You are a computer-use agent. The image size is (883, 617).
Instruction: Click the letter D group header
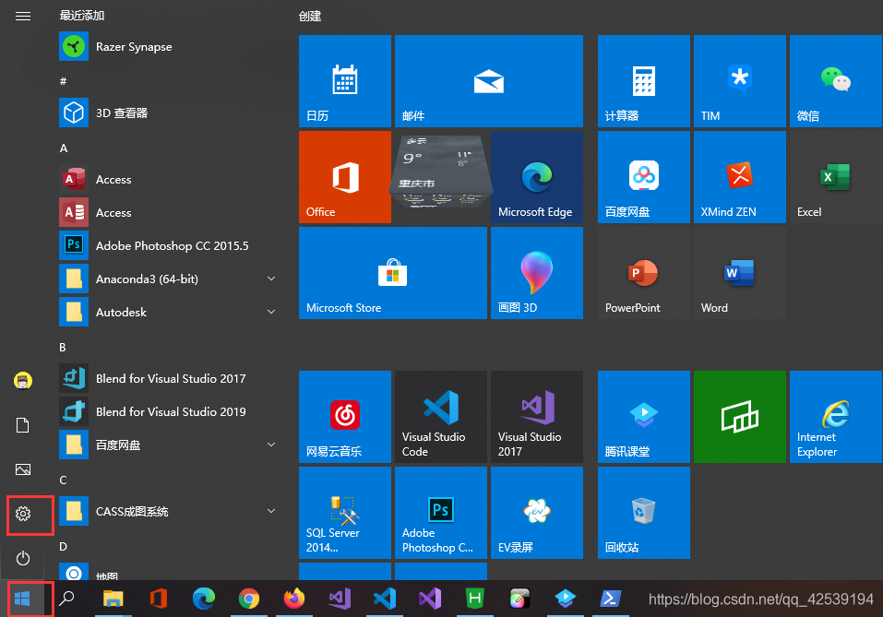(63, 547)
